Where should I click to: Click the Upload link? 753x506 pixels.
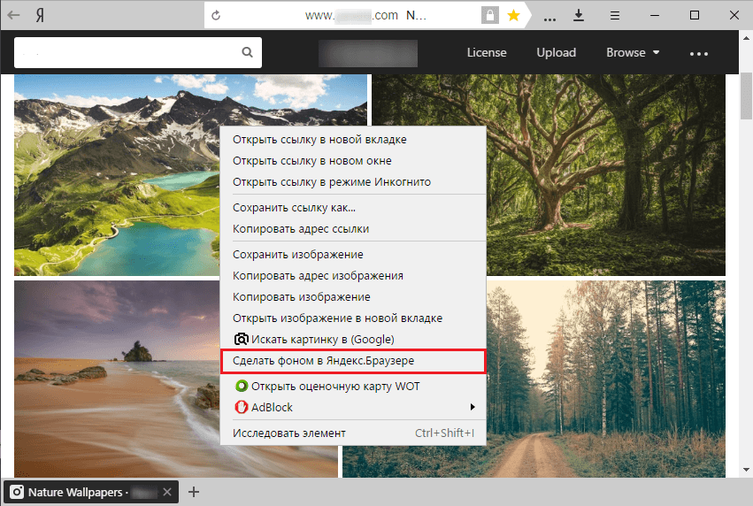click(556, 52)
